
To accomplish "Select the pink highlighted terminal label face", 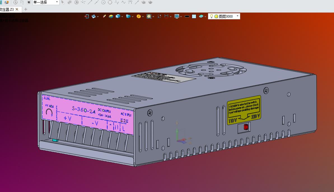I will click(88, 115).
